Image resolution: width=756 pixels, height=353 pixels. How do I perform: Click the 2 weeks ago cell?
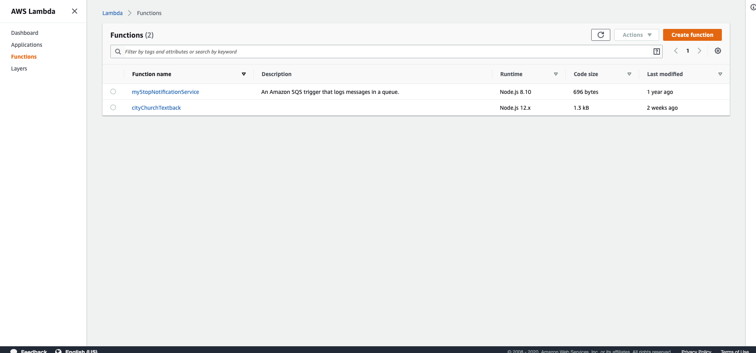(x=662, y=108)
